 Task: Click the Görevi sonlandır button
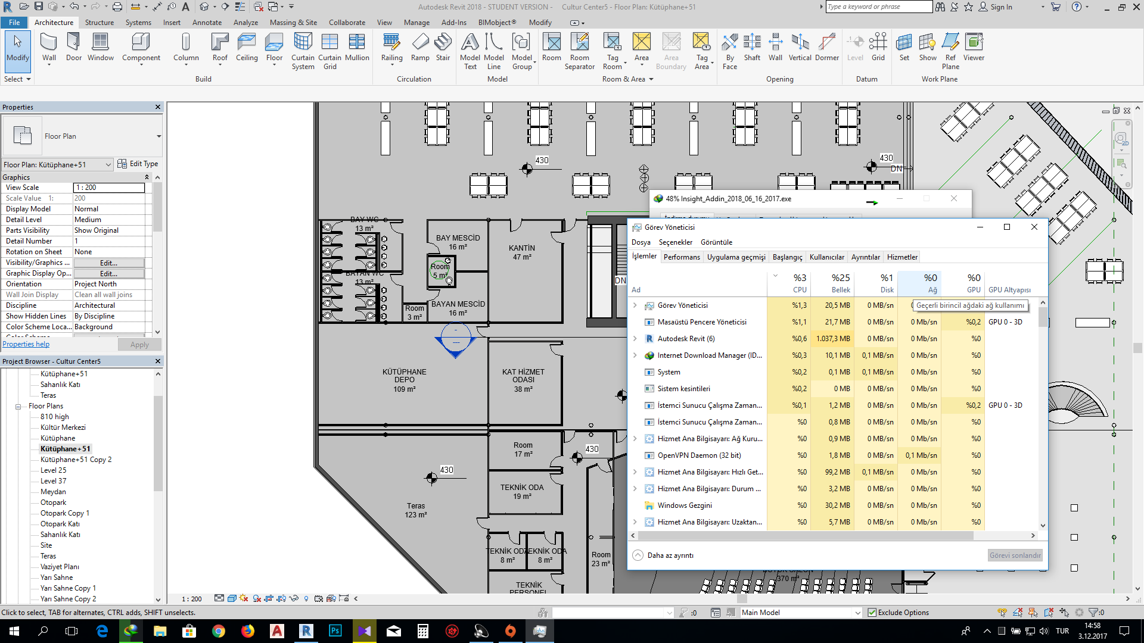pos(1015,555)
